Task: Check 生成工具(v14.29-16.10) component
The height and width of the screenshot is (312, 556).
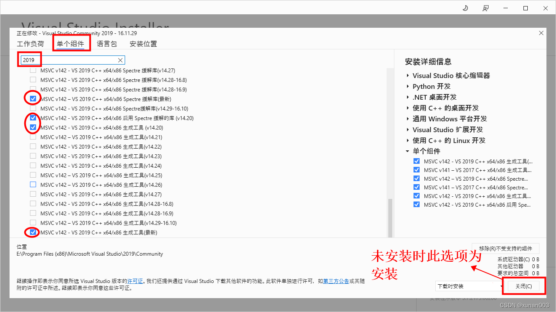Action: coord(33,223)
